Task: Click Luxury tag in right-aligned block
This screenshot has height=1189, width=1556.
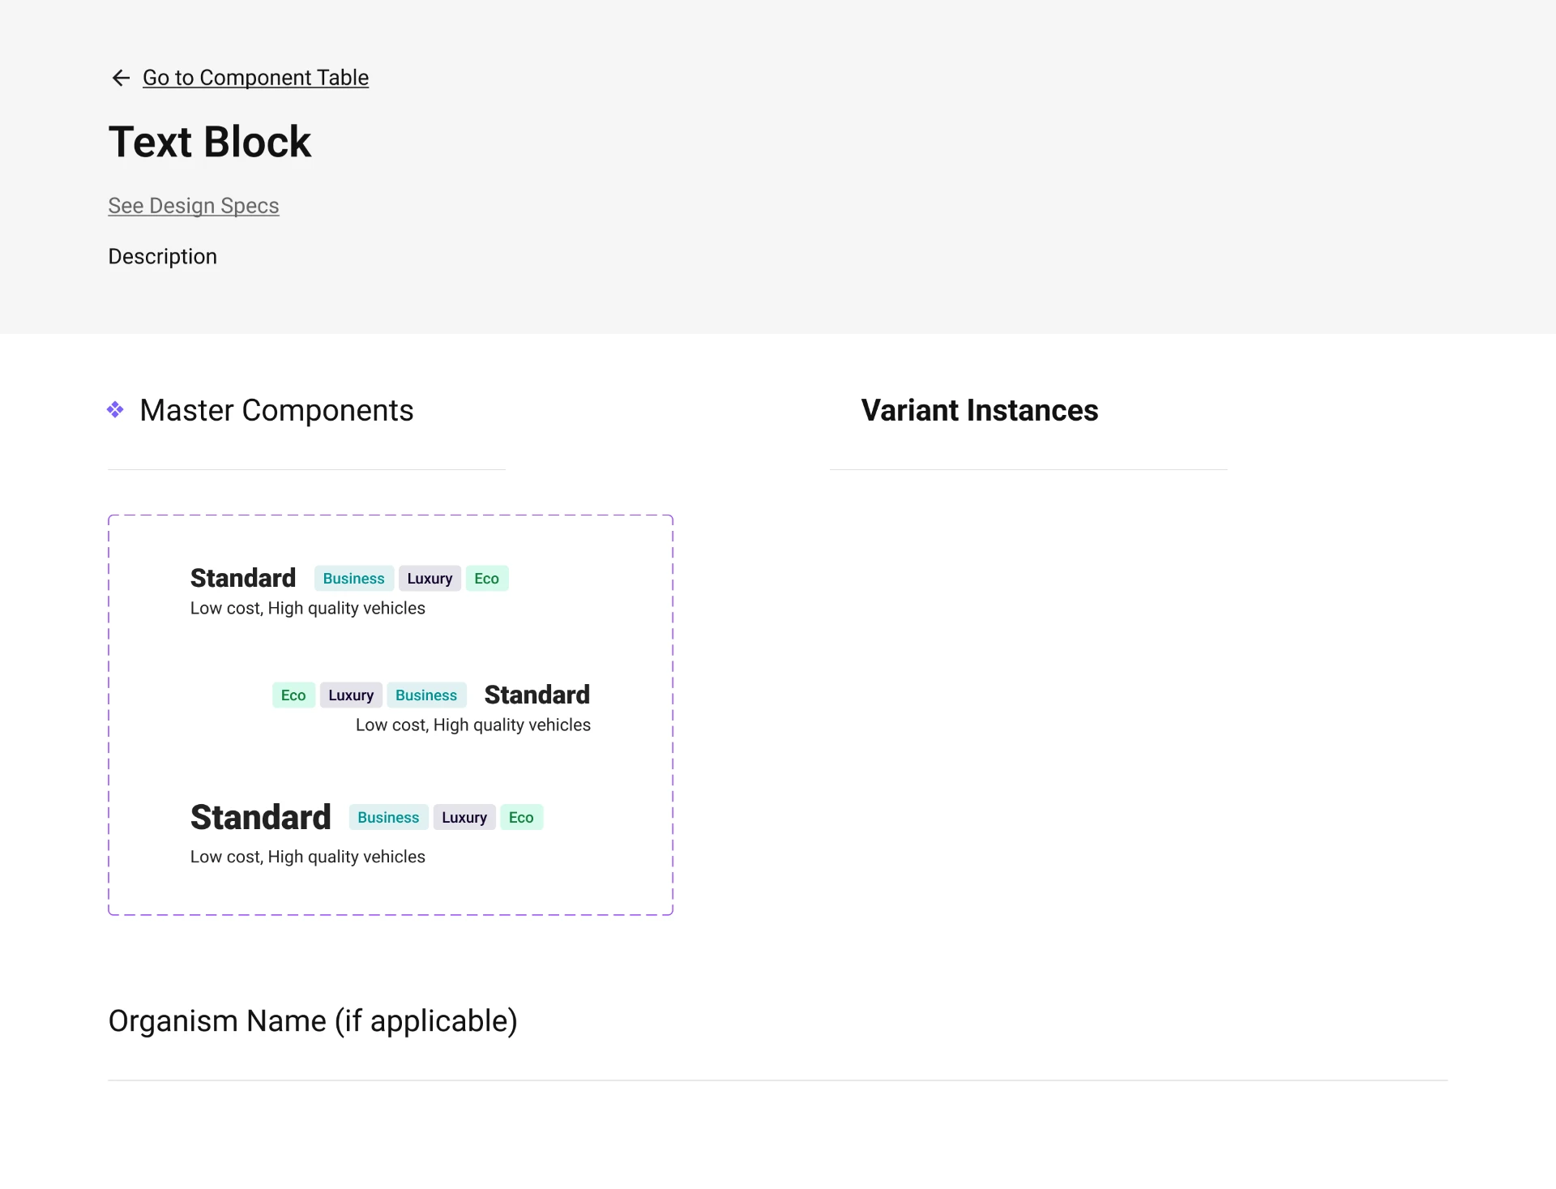Action: click(351, 695)
